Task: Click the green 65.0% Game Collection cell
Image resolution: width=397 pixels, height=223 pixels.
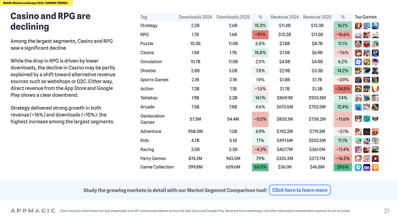Action: tap(260, 167)
